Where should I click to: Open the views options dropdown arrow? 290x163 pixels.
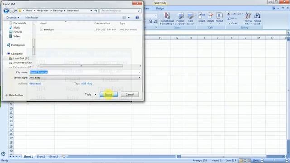point(129,18)
